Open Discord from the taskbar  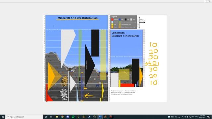tap(68, 117)
